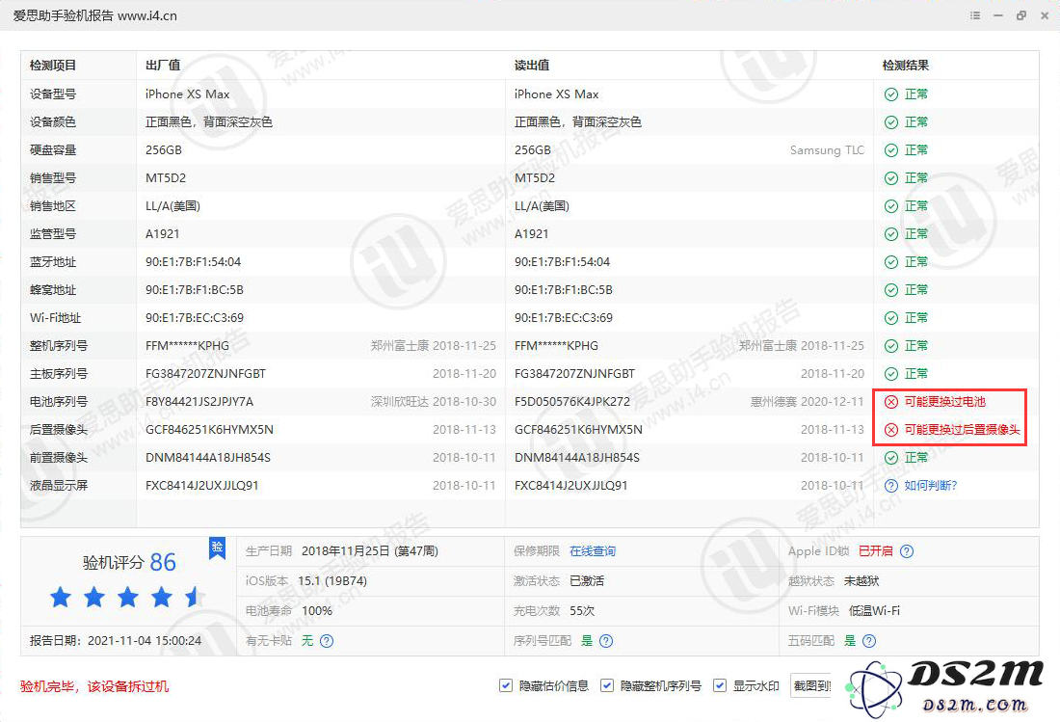Open 如何判断? link for 液晶显示屏

point(931,486)
